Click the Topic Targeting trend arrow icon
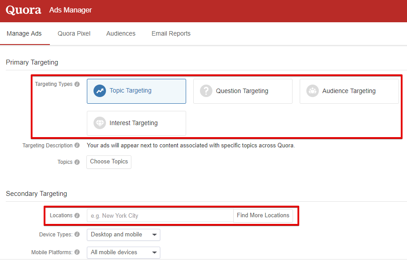This screenshot has width=407, height=268. [x=100, y=91]
